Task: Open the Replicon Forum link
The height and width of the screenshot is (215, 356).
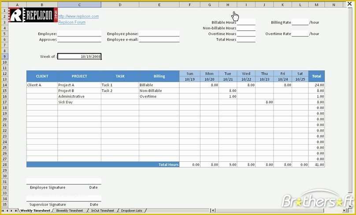Action: pyautogui.click(x=72, y=22)
